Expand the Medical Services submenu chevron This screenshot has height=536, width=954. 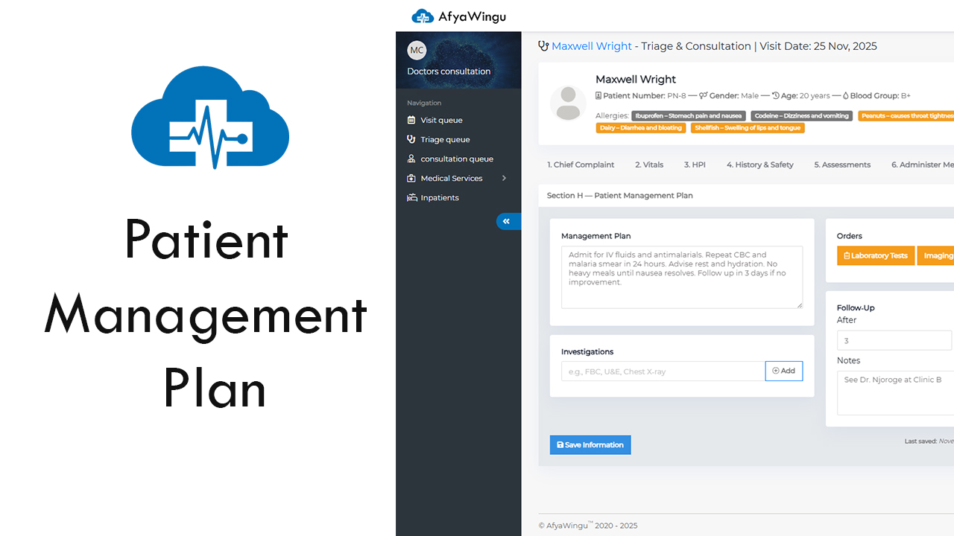point(504,178)
